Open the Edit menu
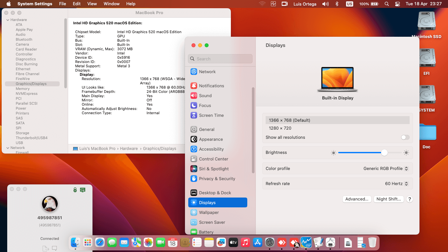448x252 pixels. (77, 4)
